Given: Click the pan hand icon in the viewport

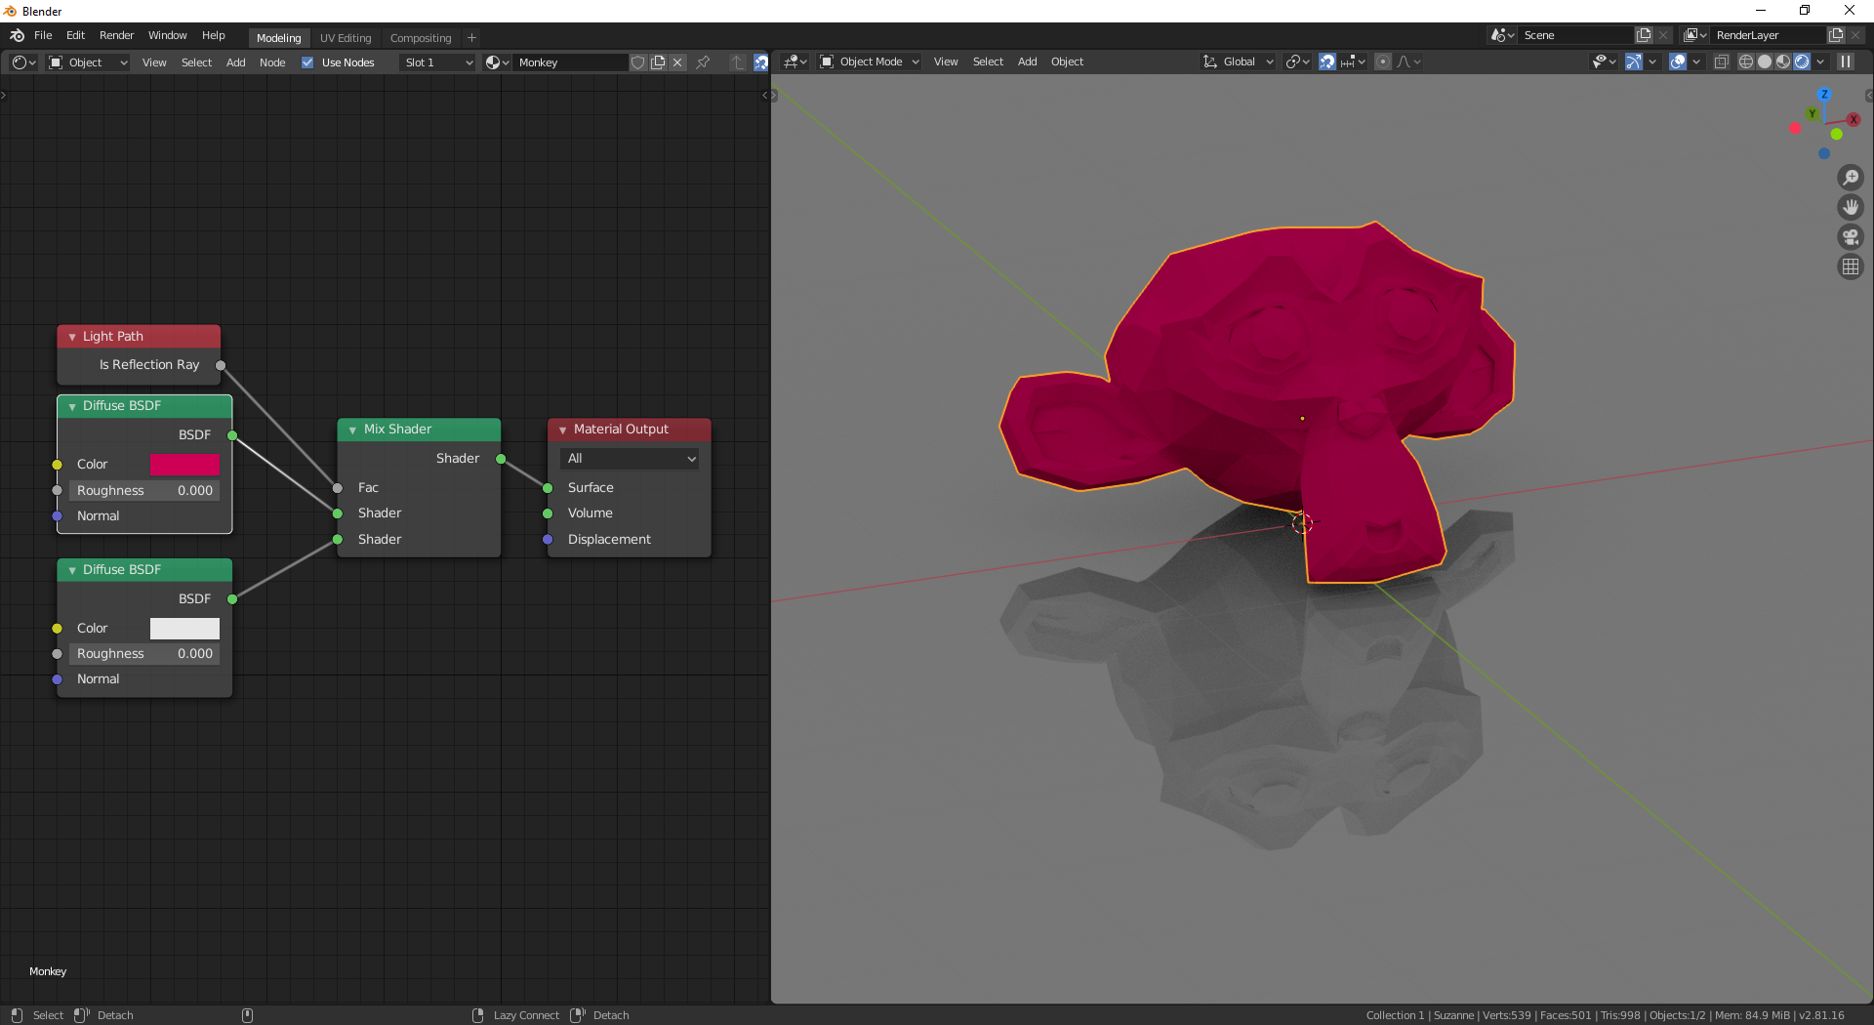Looking at the screenshot, I should (1851, 207).
